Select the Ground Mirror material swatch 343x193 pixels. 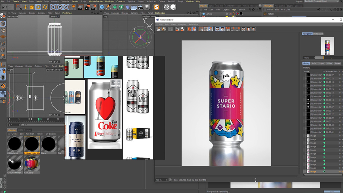15,164
